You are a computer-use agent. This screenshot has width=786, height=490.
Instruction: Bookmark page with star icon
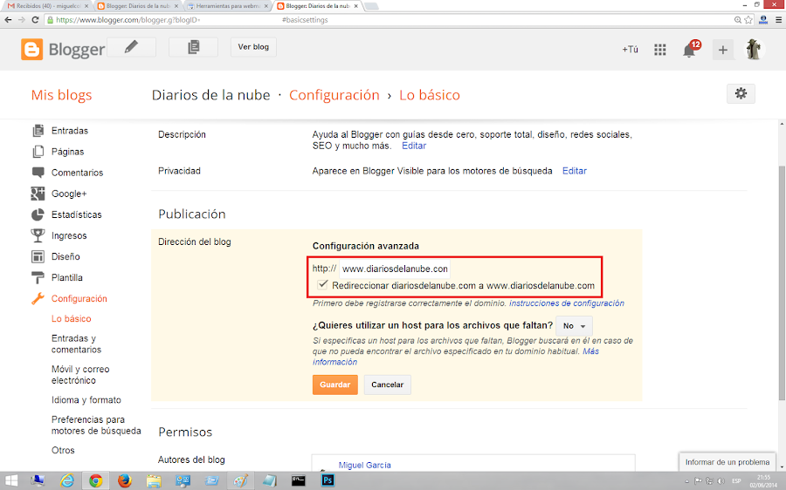coord(748,20)
